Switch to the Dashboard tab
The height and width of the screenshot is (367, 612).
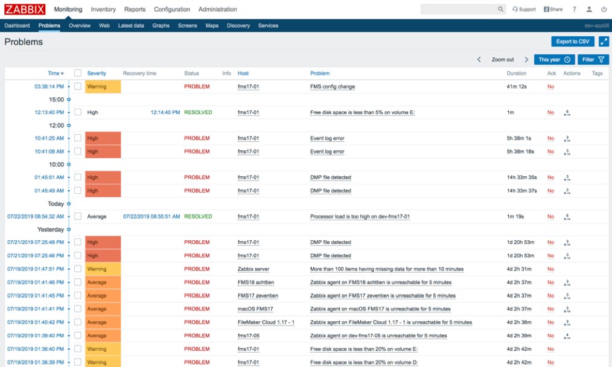click(17, 25)
